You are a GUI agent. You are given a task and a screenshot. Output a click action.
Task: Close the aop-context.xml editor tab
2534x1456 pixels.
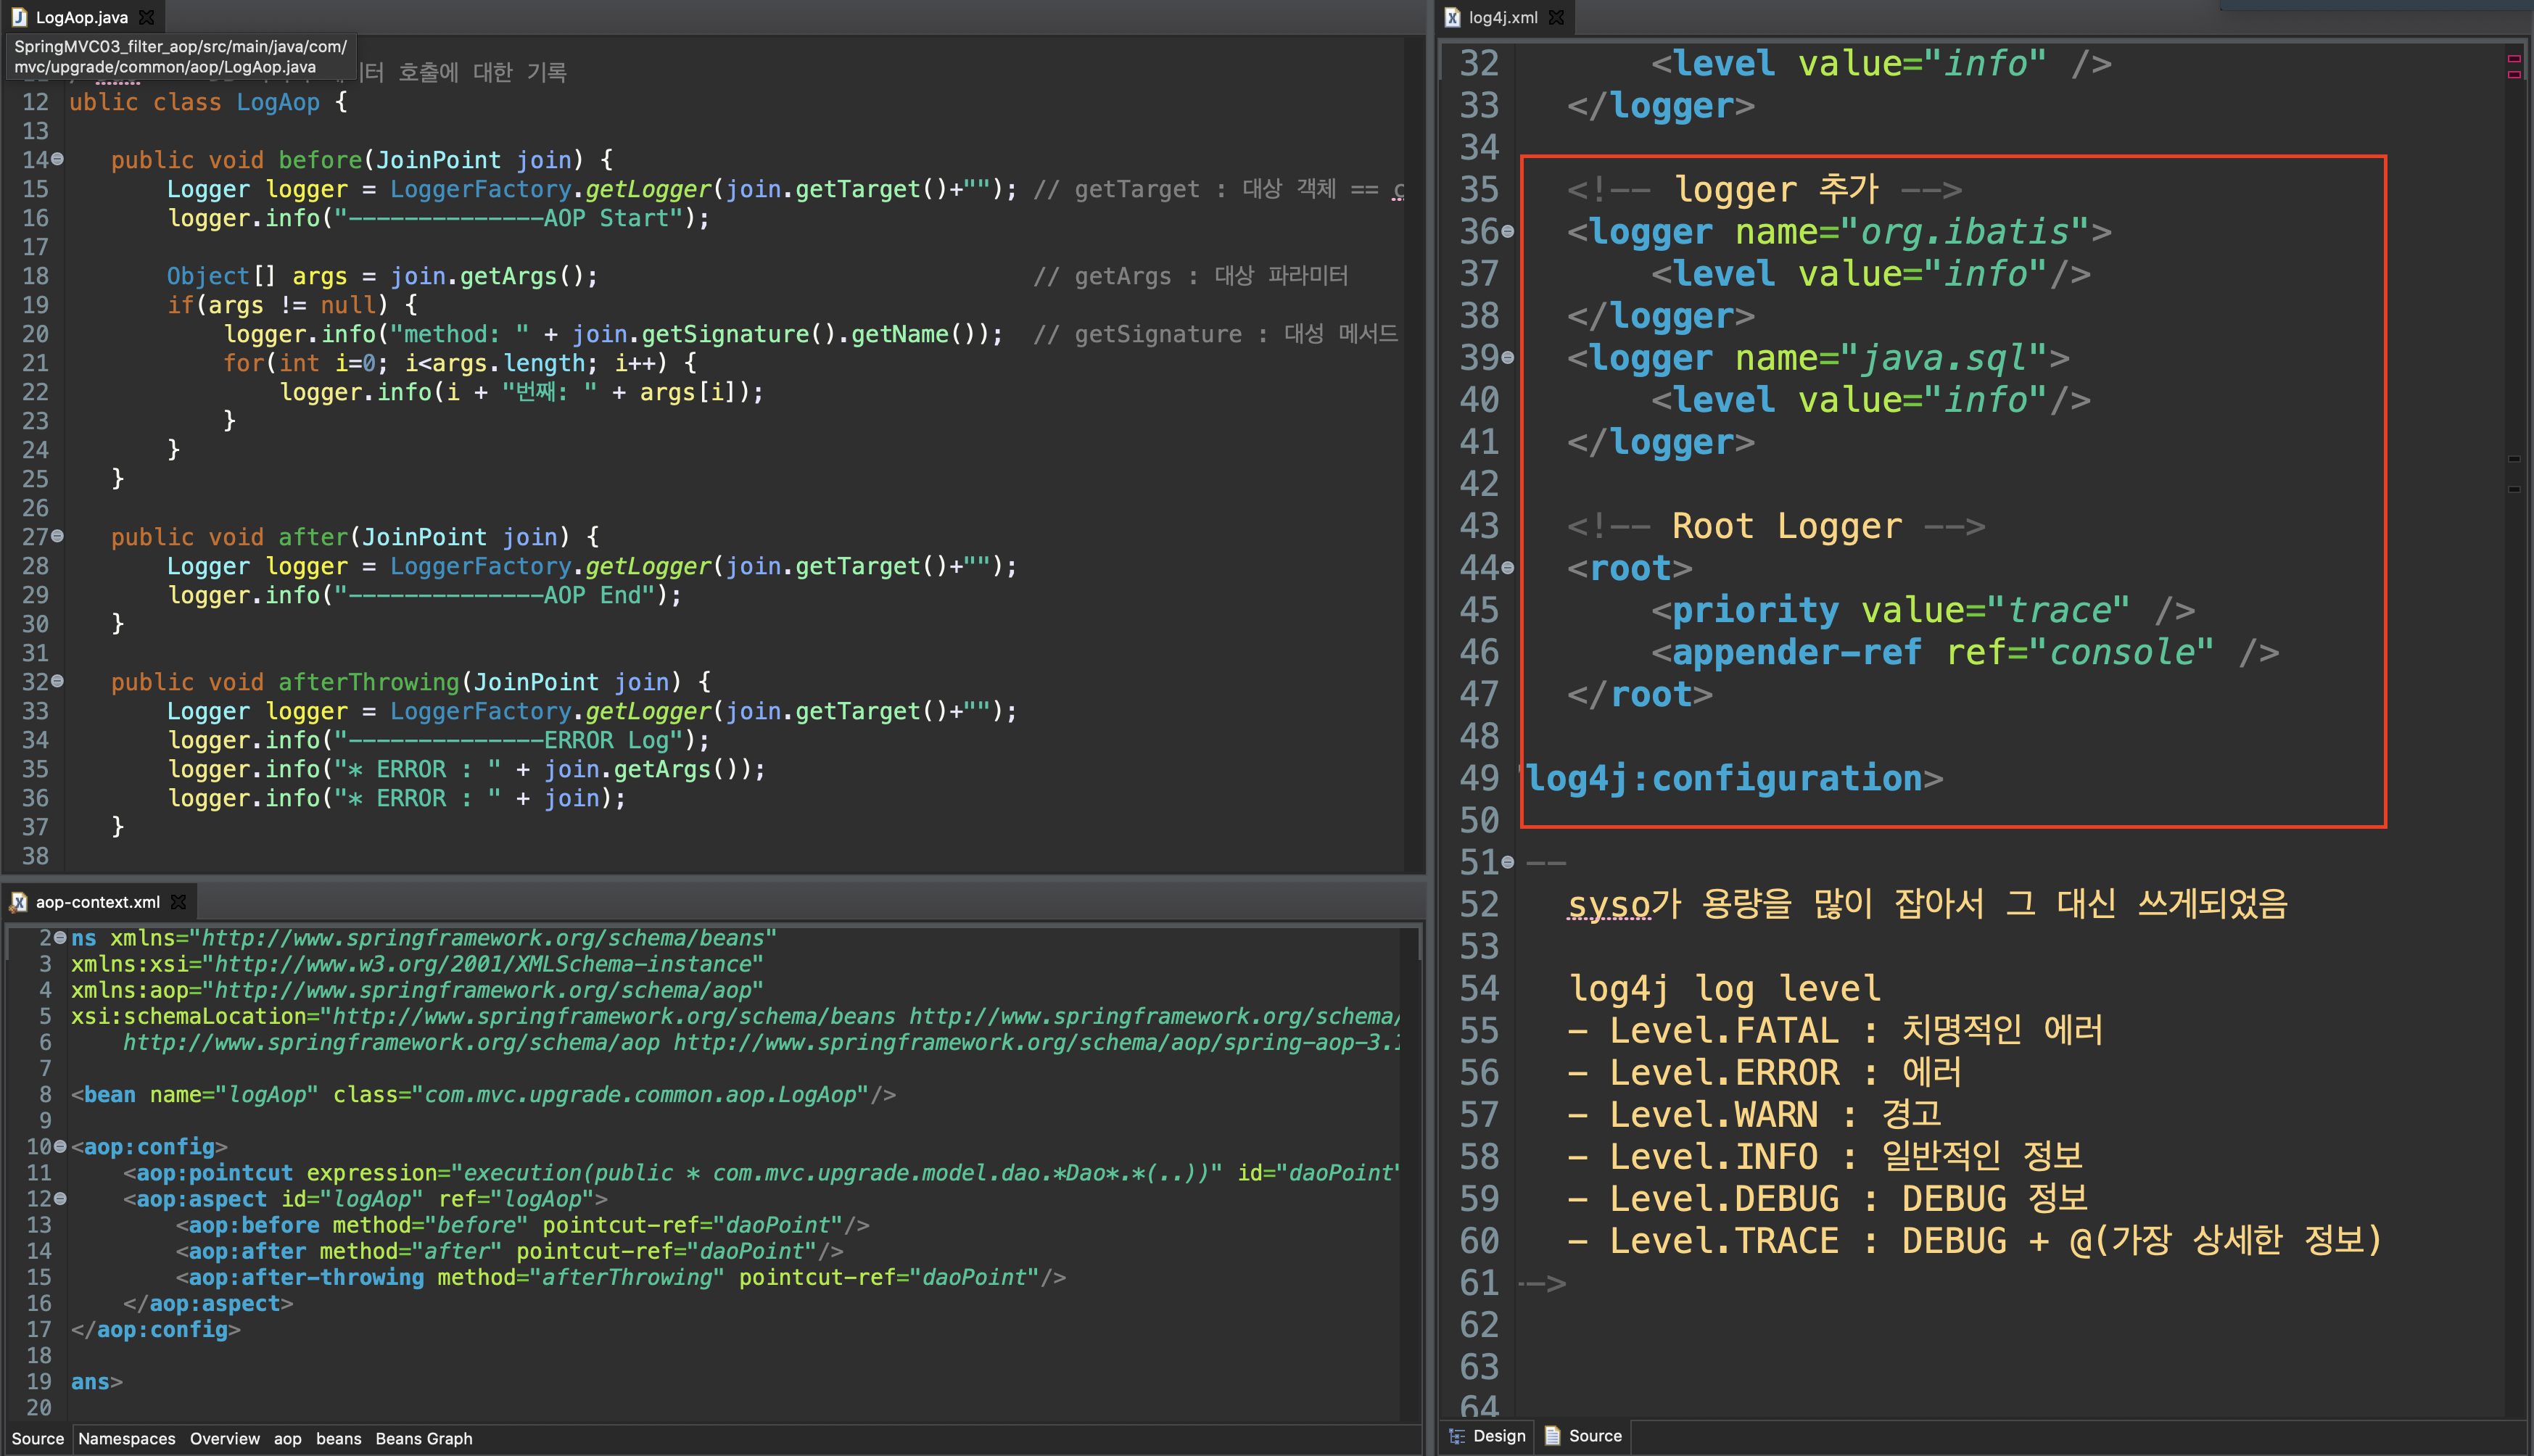point(178,902)
